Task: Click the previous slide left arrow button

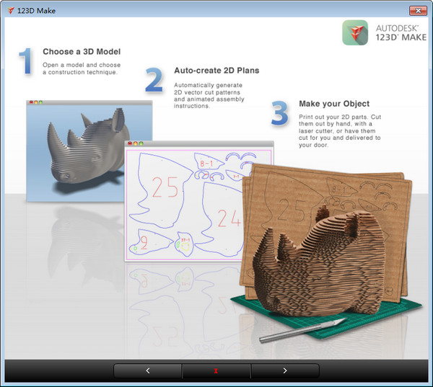Action: [147, 370]
